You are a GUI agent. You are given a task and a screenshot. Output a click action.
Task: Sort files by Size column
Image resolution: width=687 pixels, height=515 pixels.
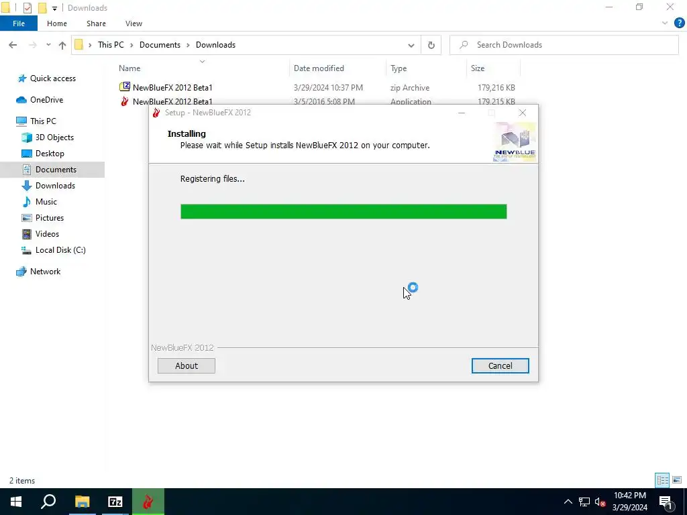coord(478,68)
